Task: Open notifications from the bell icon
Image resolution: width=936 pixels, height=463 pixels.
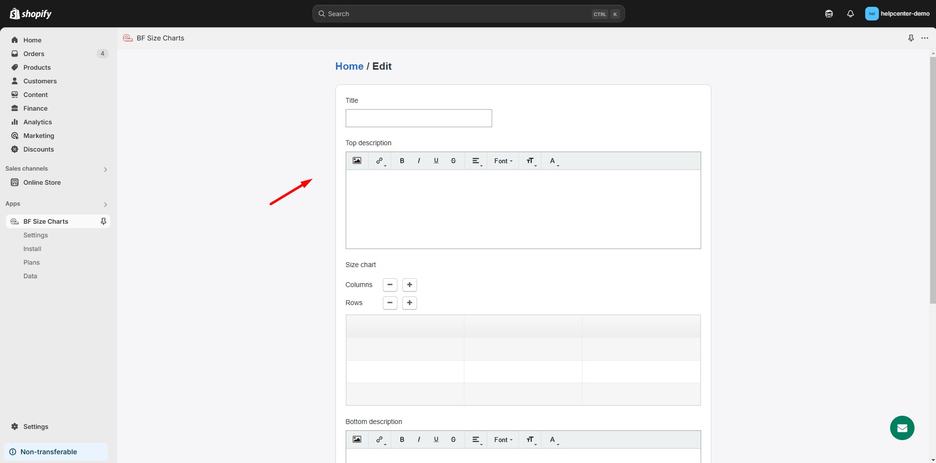Action: click(850, 14)
